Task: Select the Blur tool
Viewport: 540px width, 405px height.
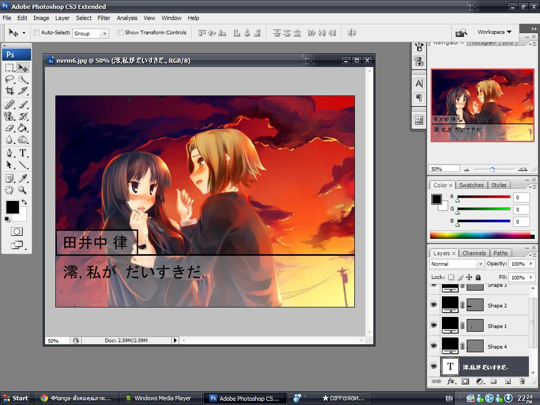Action: [9, 139]
